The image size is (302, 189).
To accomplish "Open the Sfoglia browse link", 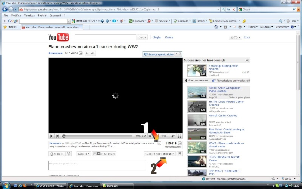I will coord(156,37).
